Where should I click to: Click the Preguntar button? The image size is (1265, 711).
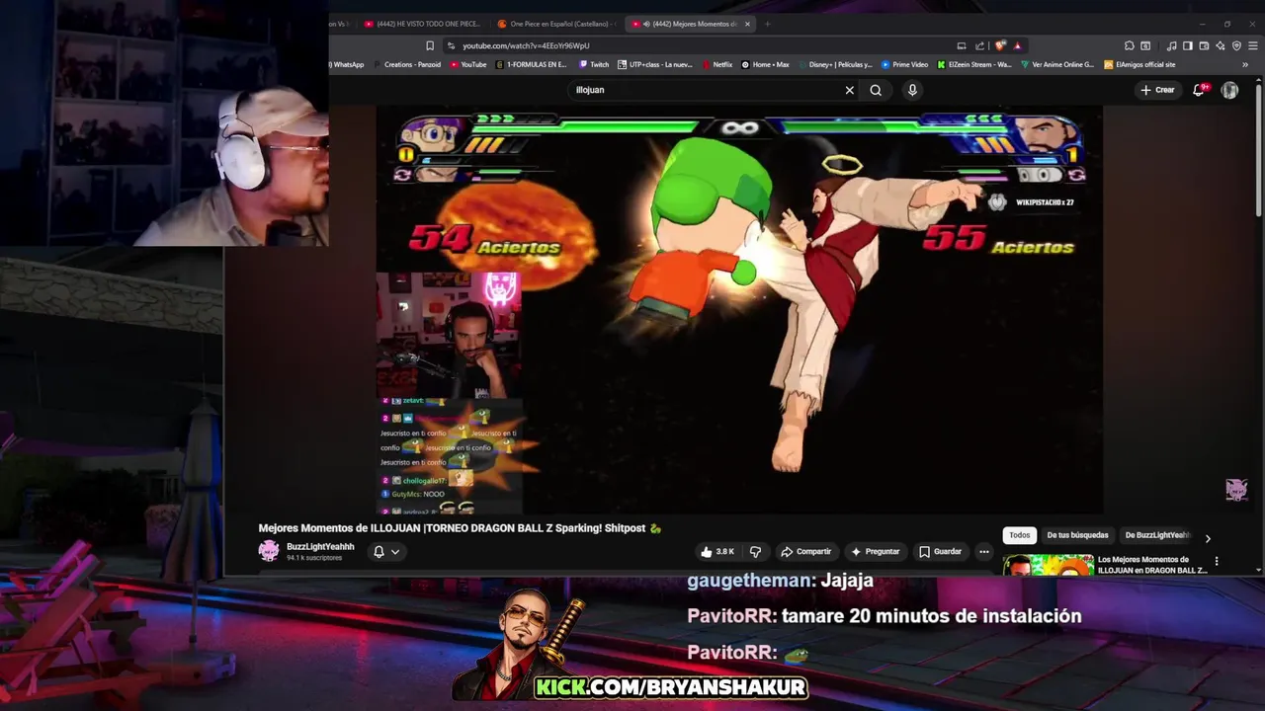pyautogui.click(x=875, y=552)
